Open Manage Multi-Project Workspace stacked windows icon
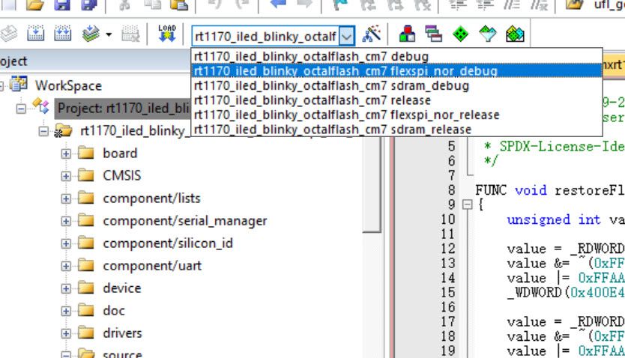 [433, 34]
